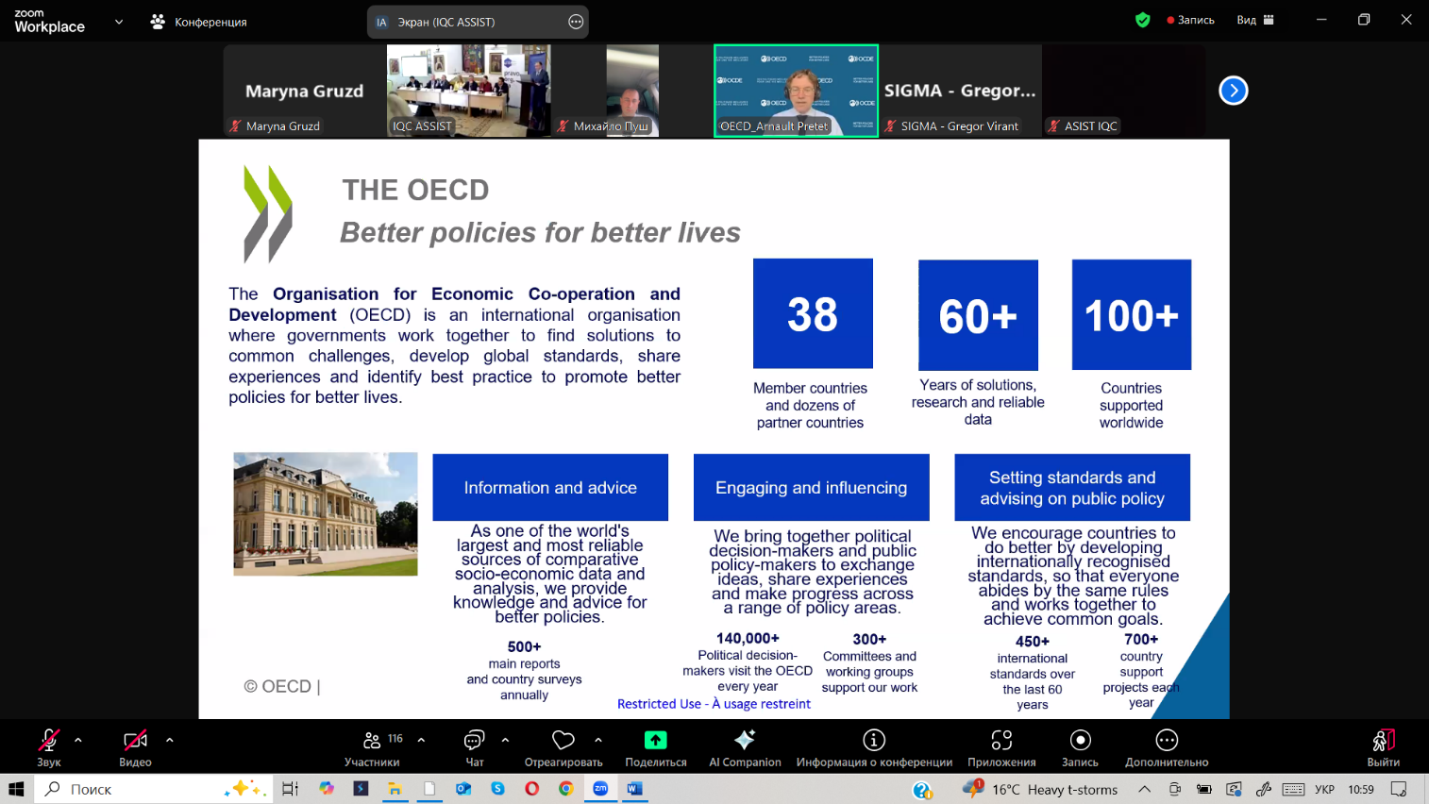
Task: Select the Михайло Пуш video thumbnail
Action: pyautogui.click(x=632, y=91)
